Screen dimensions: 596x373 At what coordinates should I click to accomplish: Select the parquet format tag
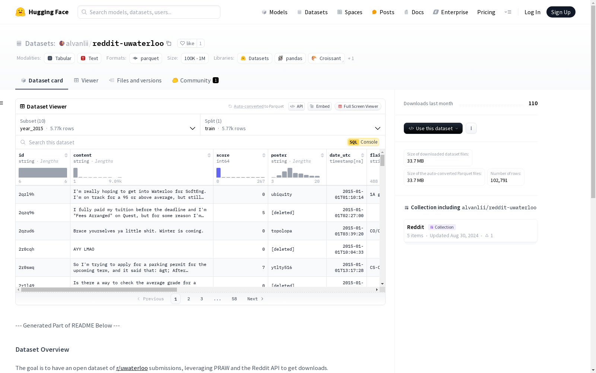coord(146,58)
